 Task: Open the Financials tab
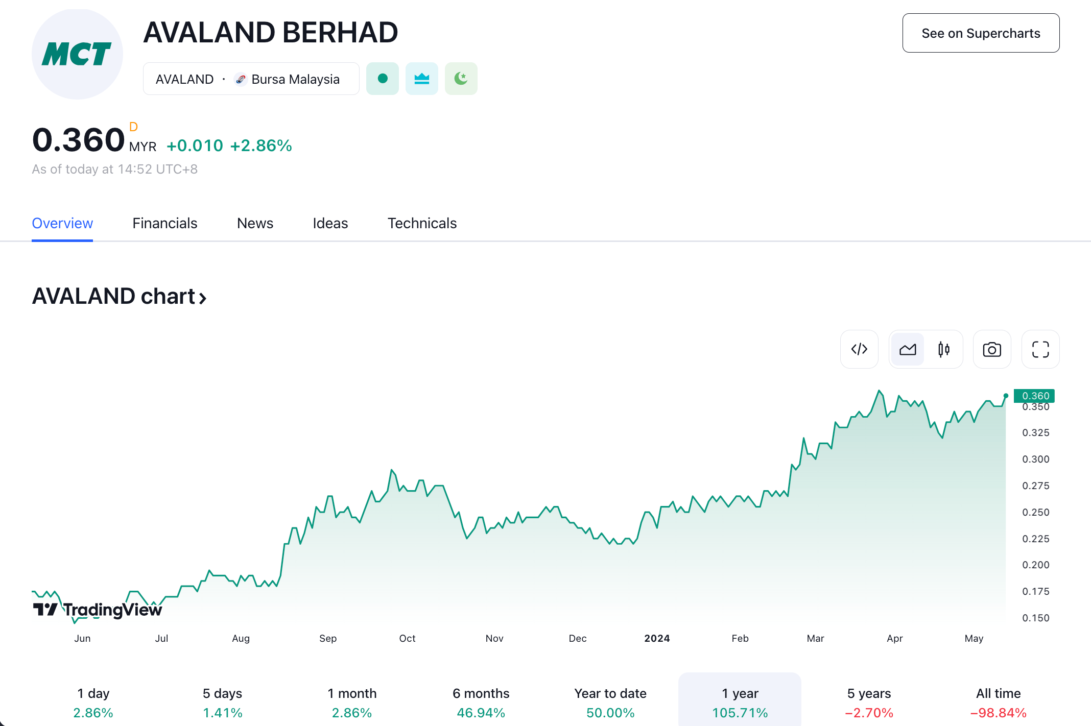coord(164,223)
